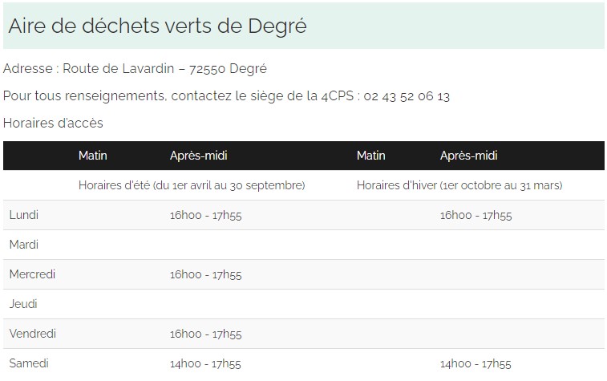Click the "Vendredi" row label
The image size is (607, 381).
(33, 334)
